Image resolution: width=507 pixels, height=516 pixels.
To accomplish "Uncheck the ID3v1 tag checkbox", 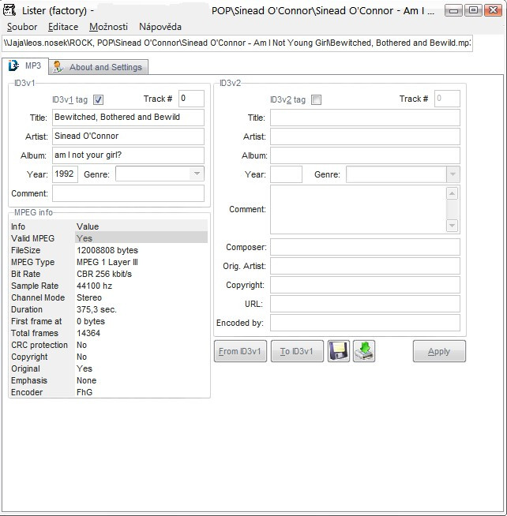I will 98,99.
